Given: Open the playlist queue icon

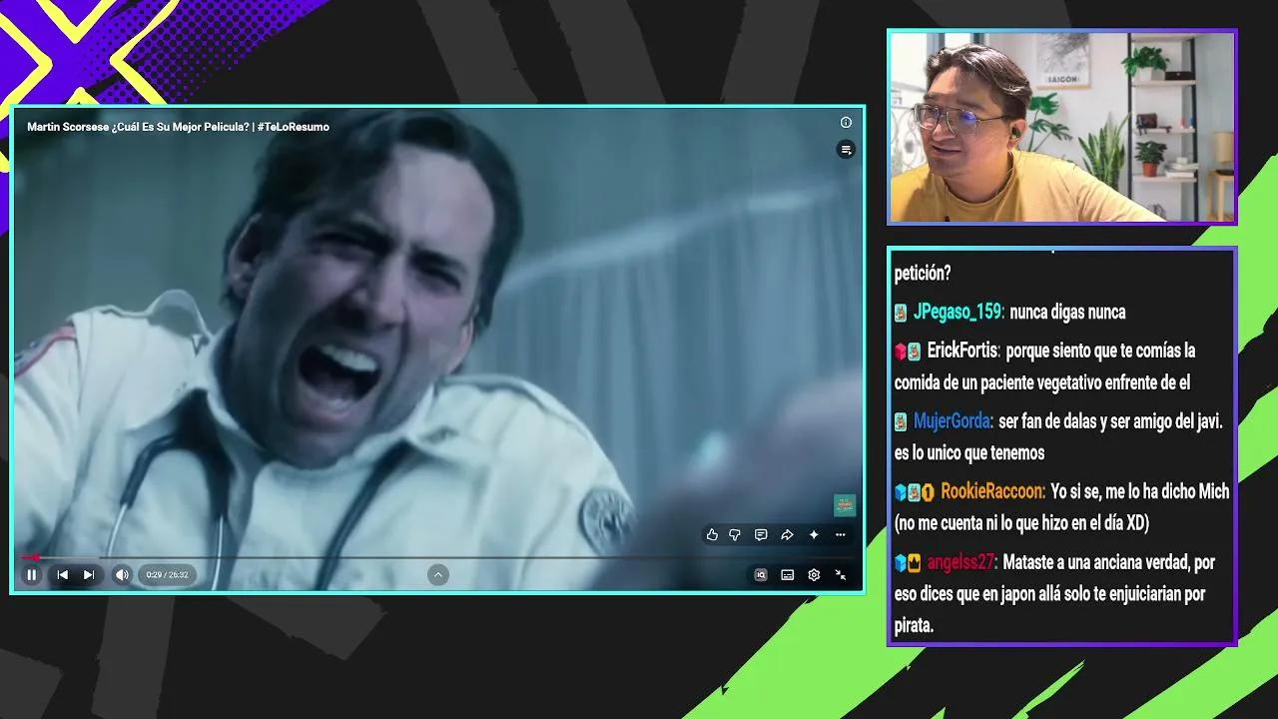Looking at the screenshot, I should [x=846, y=150].
